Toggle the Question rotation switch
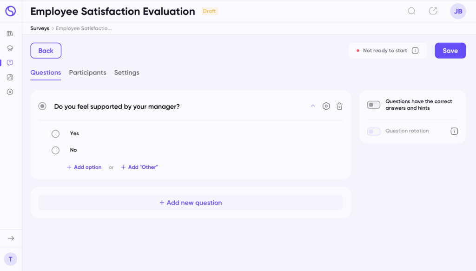 [374, 132]
